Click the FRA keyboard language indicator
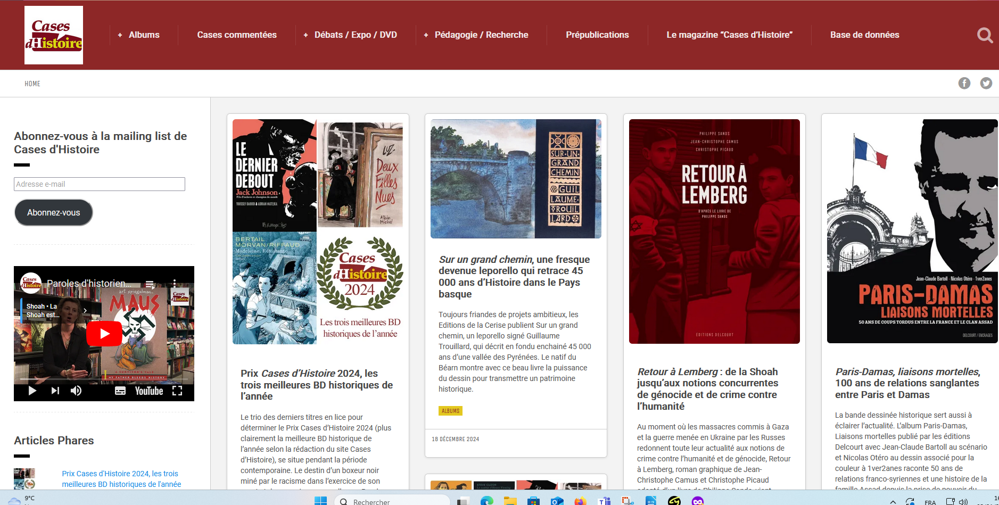 coord(930,502)
